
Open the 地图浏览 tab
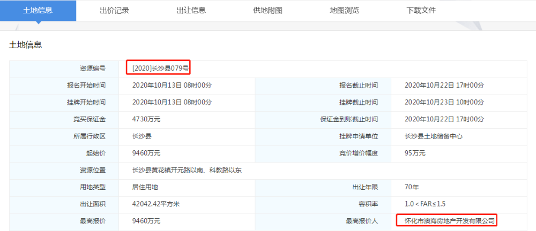point(344,10)
